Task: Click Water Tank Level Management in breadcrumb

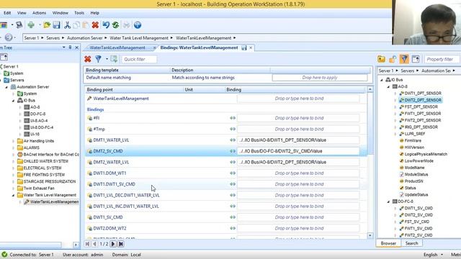Action: pyautogui.click(x=139, y=38)
